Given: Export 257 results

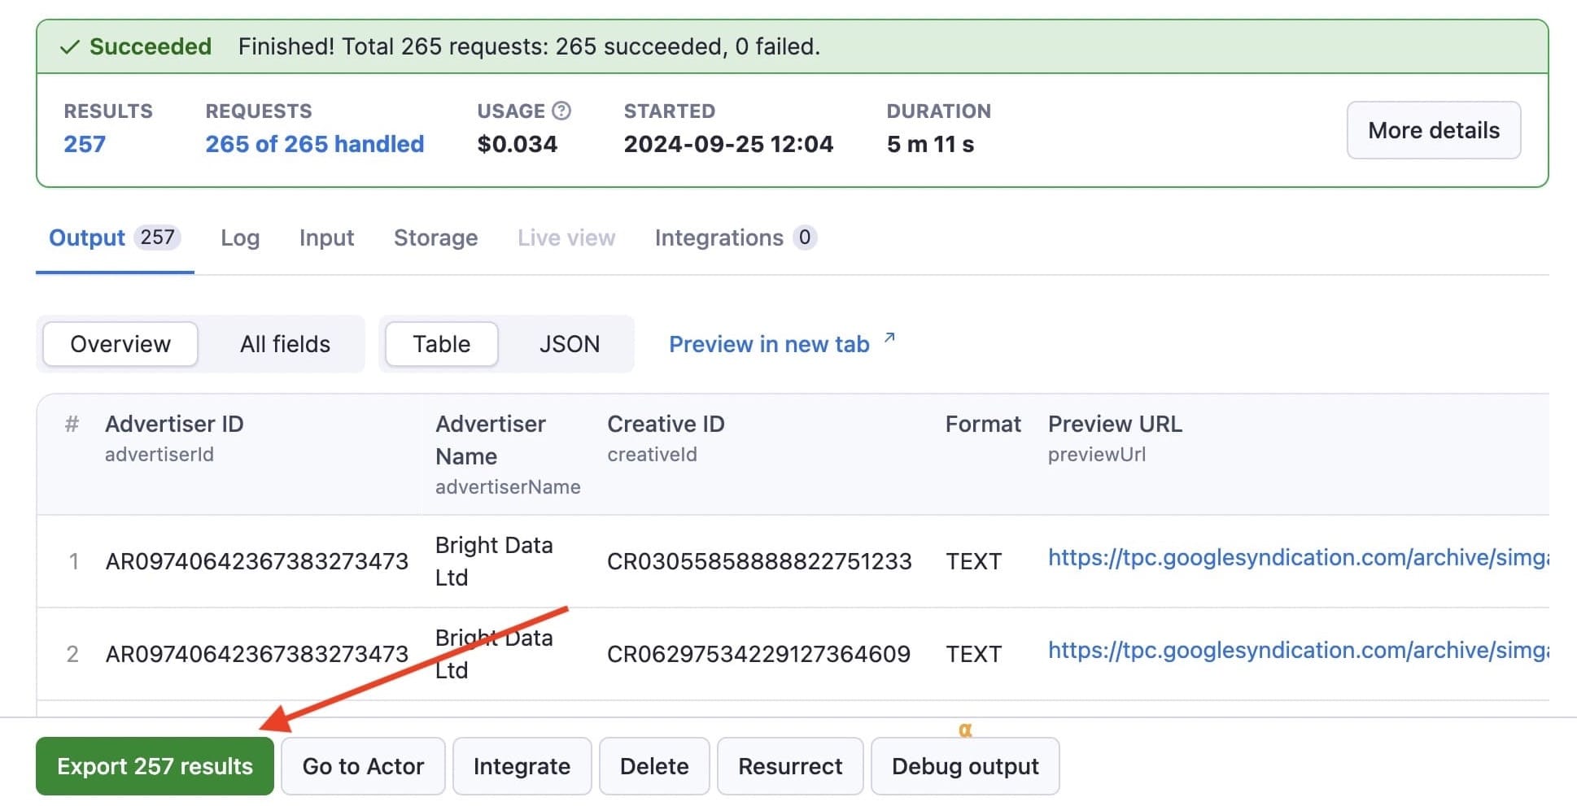Looking at the screenshot, I should click(x=154, y=765).
